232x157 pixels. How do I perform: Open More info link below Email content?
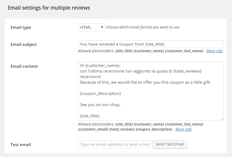[183, 129]
